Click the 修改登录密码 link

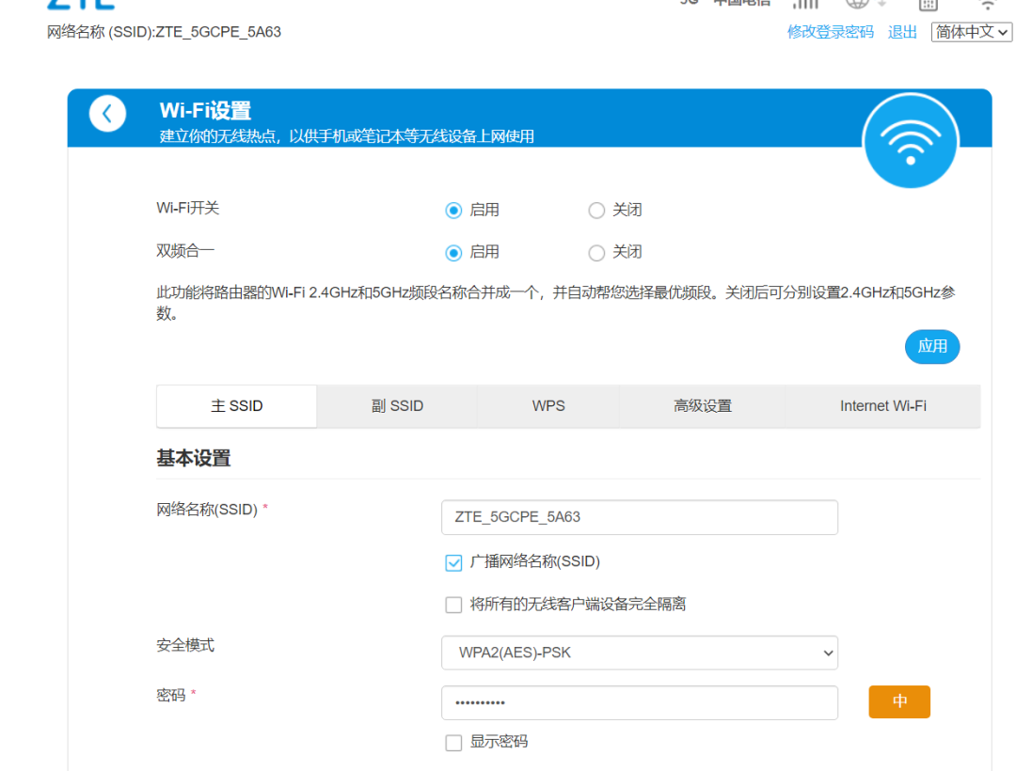(830, 31)
